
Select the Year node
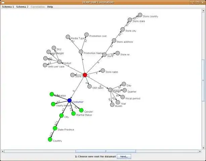point(118,102)
